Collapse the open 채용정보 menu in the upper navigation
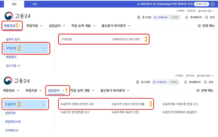The height and width of the screenshot is (137, 218). [12, 26]
